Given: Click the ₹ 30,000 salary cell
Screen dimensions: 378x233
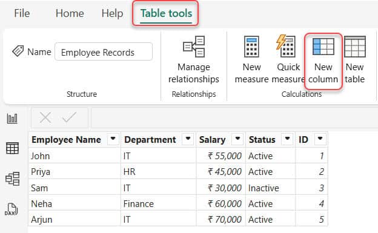Looking at the screenshot, I should [221, 188].
